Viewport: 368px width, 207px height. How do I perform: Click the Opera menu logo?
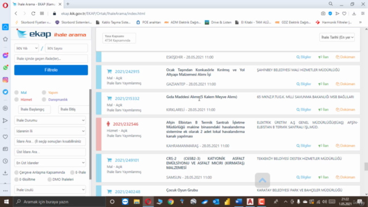5,5
